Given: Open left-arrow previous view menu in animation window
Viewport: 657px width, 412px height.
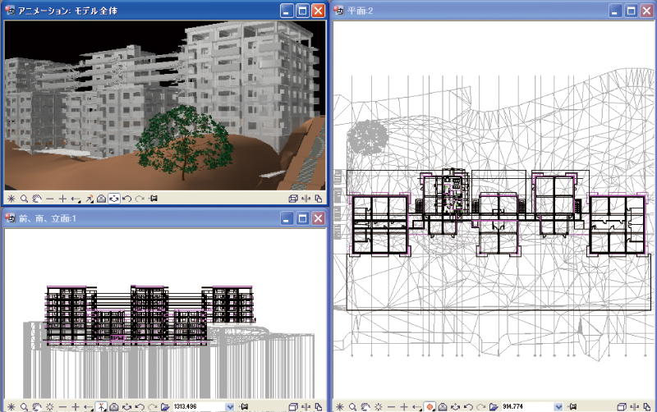Looking at the screenshot, I should [76, 199].
